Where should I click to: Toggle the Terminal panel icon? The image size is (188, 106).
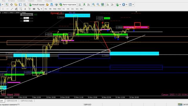coord(20,5)
